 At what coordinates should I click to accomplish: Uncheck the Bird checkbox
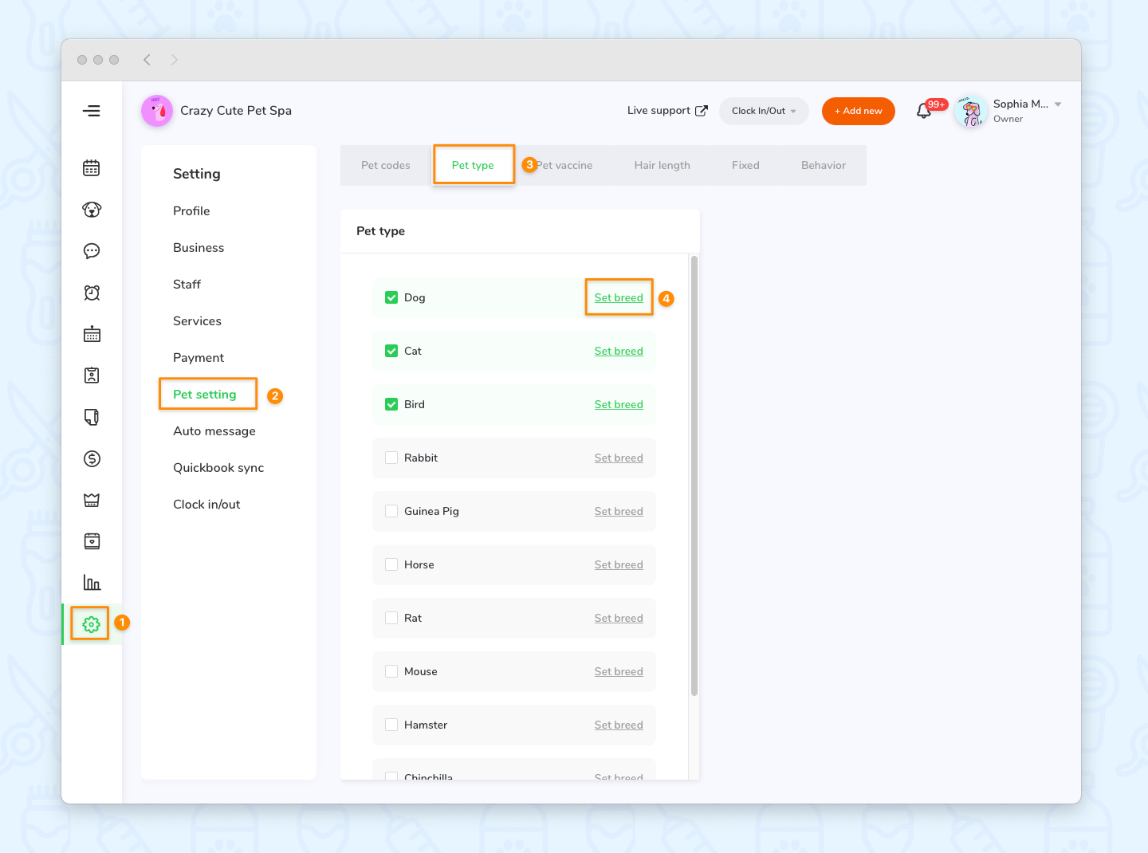coord(391,404)
